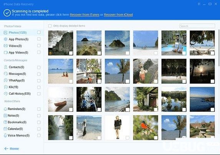Check the Videos(0) checkbox
This screenshot has width=220, height=155.
pyautogui.click(x=39, y=46)
